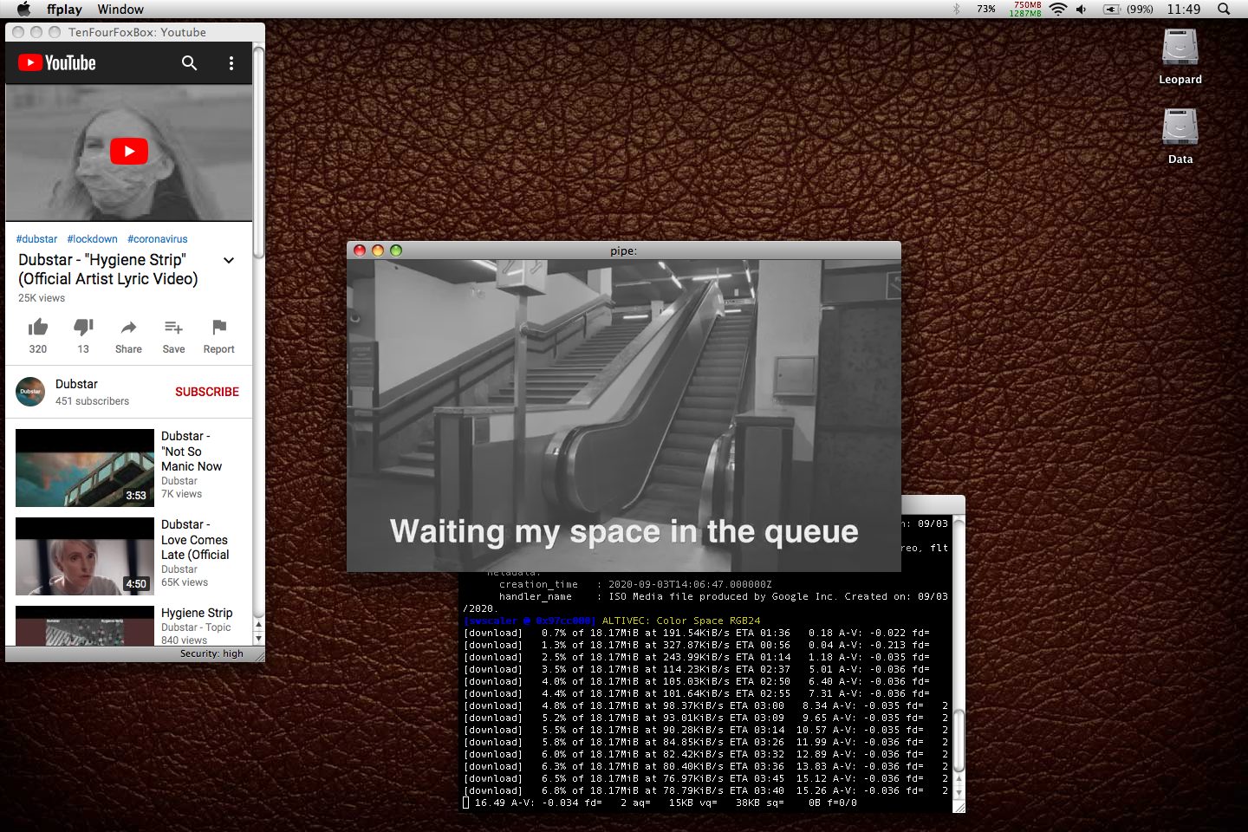Click the Save to playlist icon
The image size is (1248, 832).
[173, 327]
